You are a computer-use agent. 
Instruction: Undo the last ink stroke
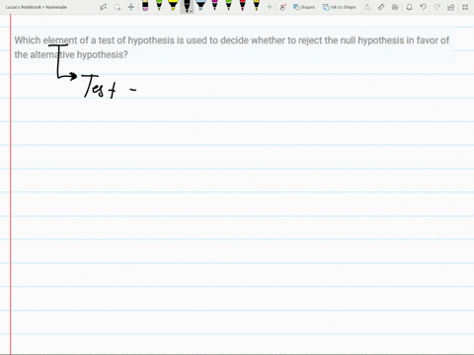[424, 7]
